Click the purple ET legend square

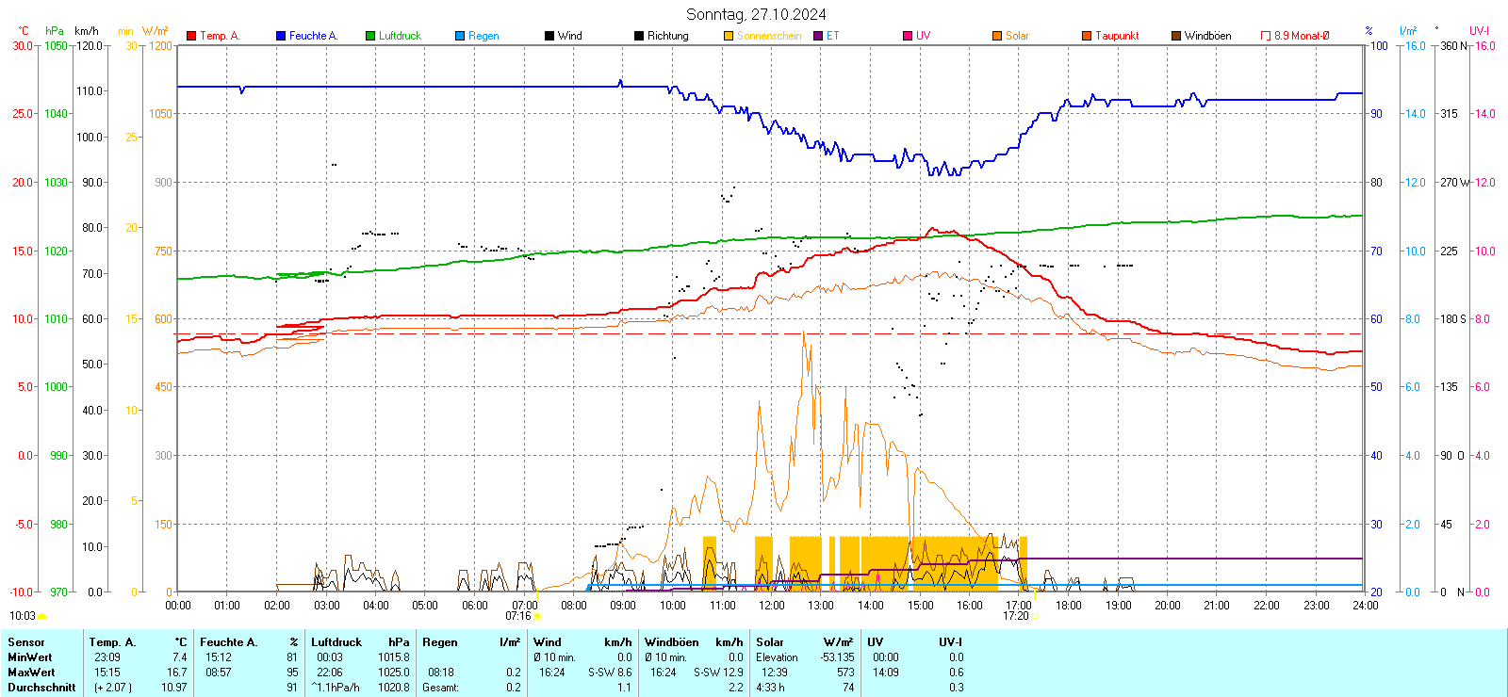[818, 36]
